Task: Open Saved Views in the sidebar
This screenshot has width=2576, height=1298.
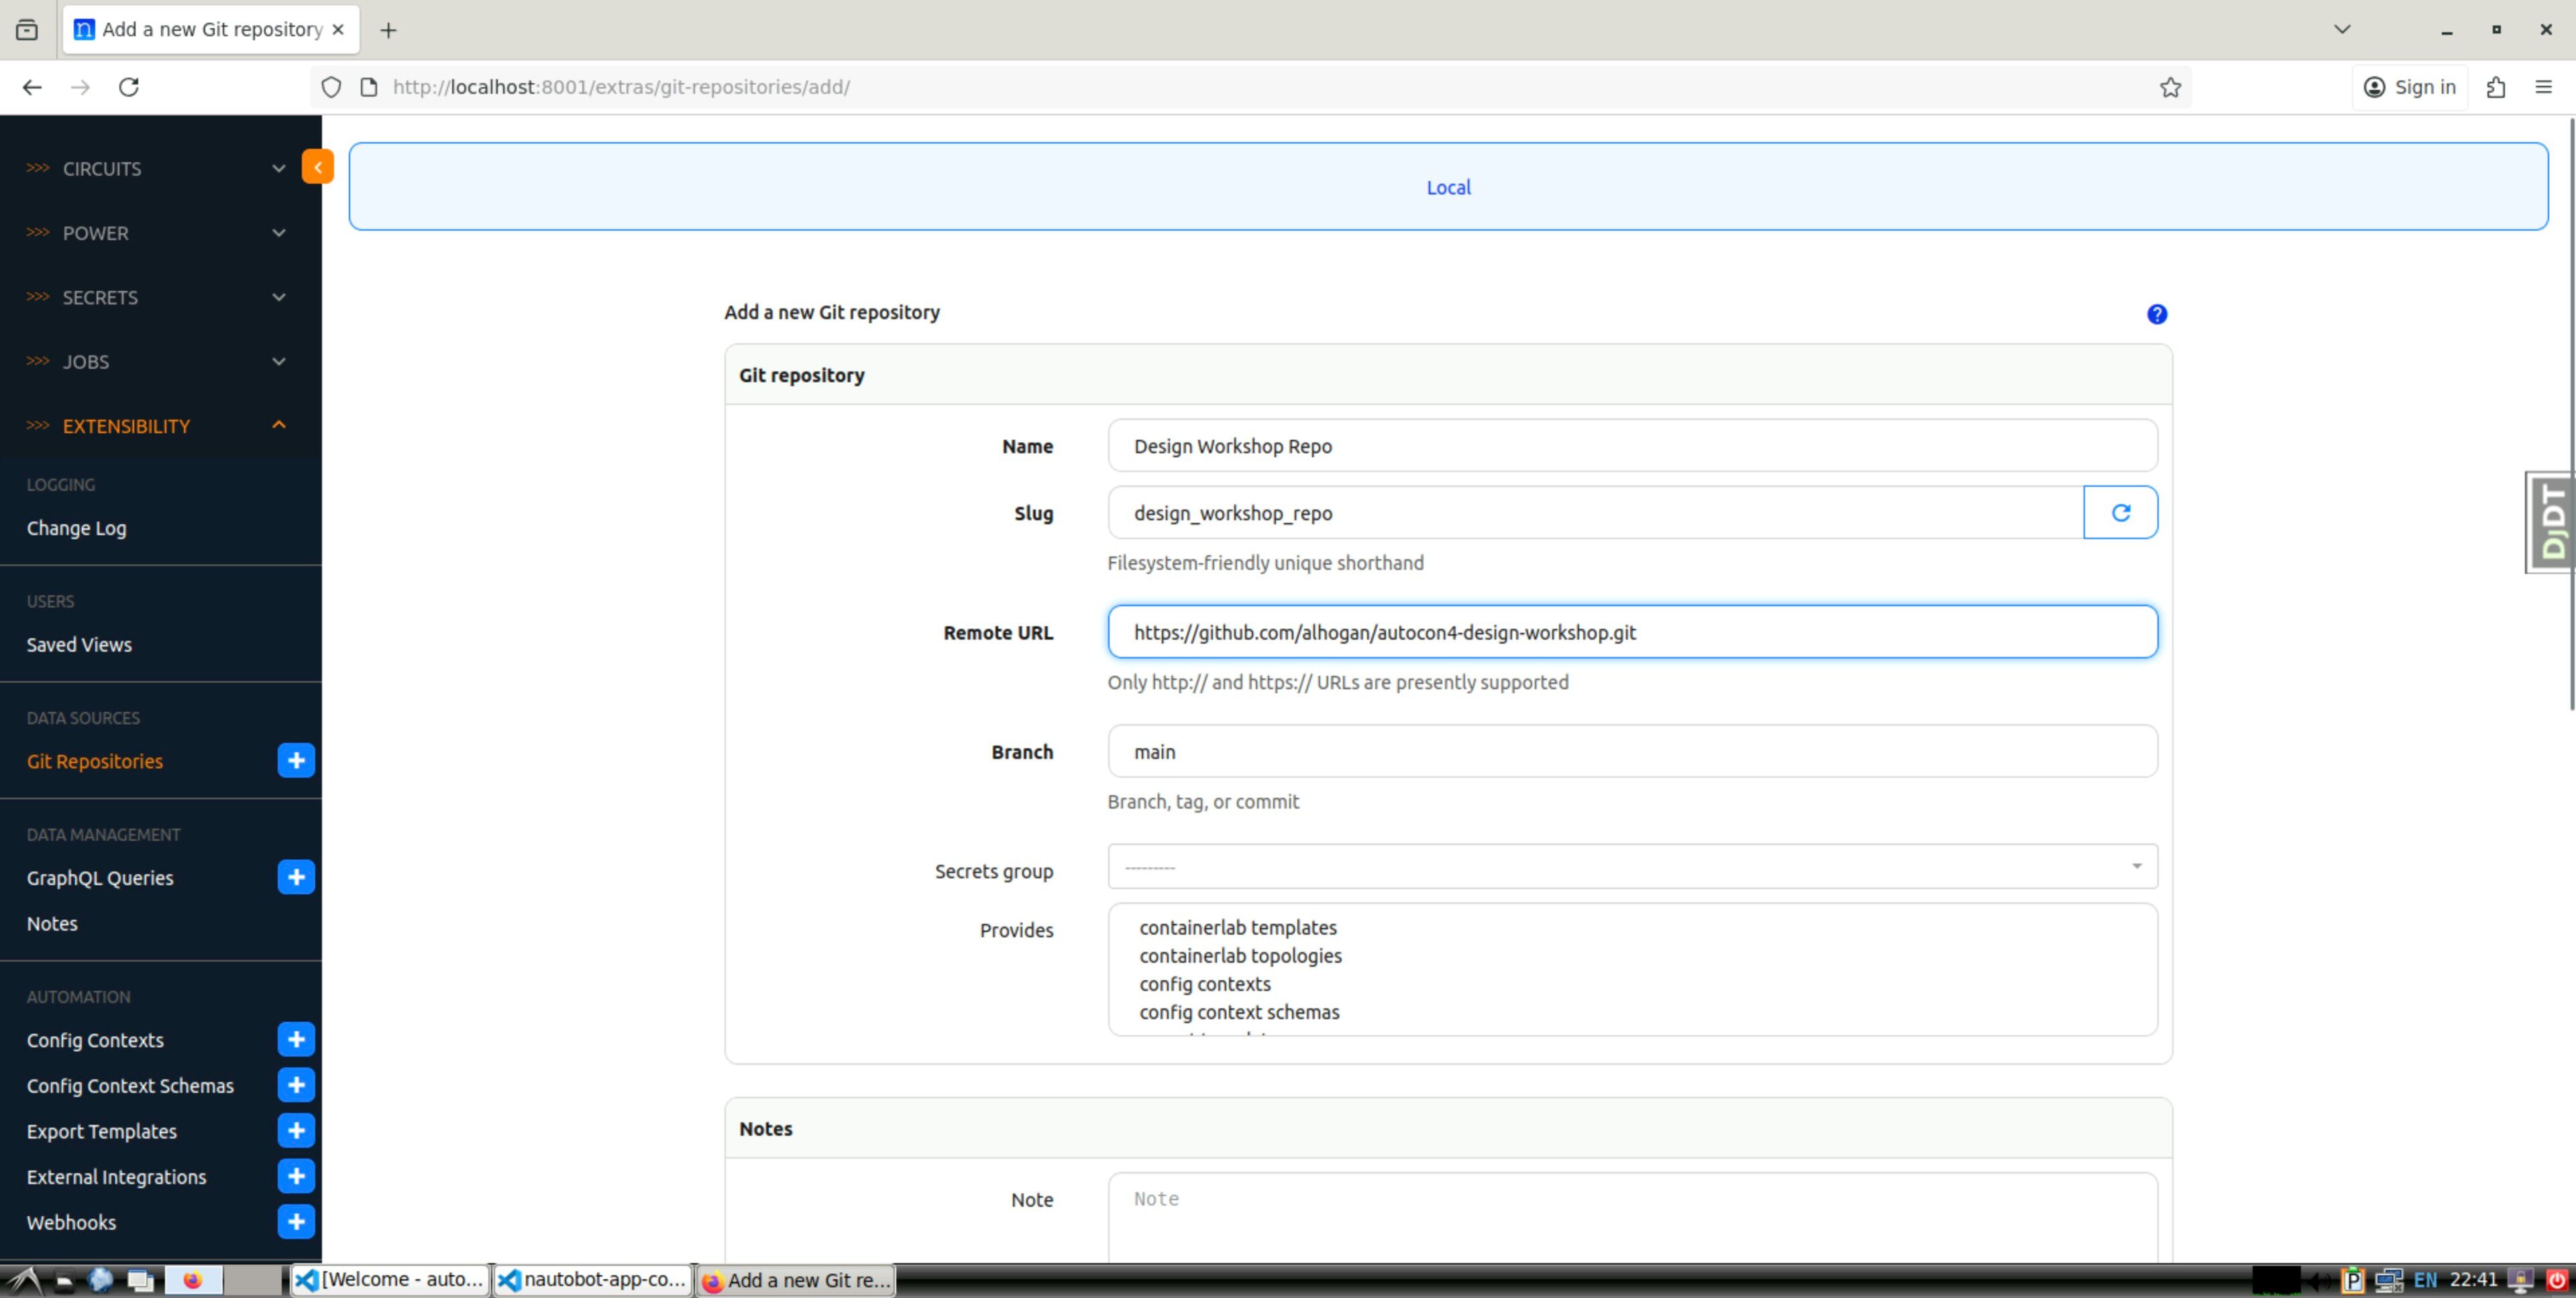Action: click(79, 644)
